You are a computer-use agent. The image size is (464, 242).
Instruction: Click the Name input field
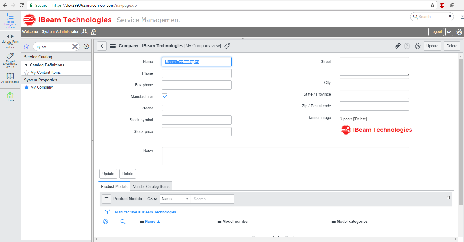[x=197, y=62]
